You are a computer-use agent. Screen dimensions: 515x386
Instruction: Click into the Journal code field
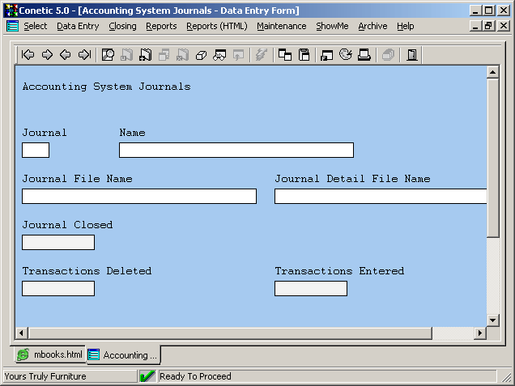point(36,150)
